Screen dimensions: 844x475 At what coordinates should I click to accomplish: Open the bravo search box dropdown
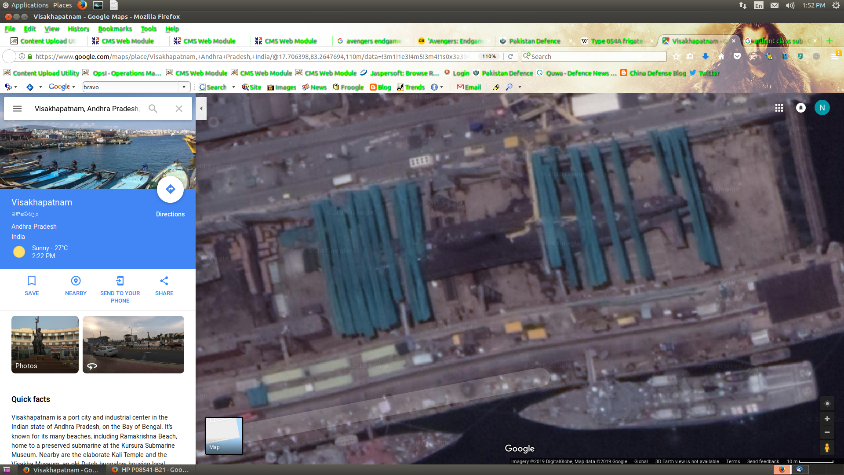point(184,87)
